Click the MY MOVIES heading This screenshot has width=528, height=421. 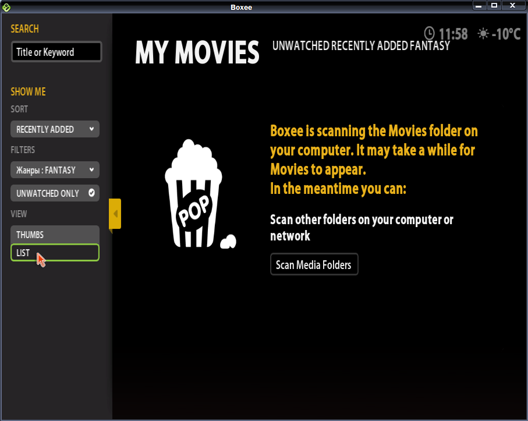click(197, 52)
